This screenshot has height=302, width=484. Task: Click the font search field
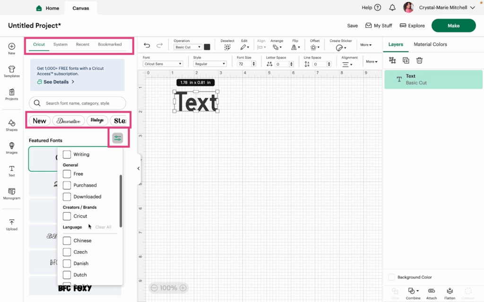coord(78,103)
